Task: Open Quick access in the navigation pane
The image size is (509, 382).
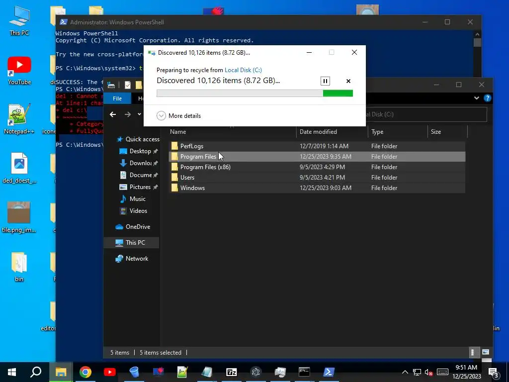Action: [x=138, y=139]
